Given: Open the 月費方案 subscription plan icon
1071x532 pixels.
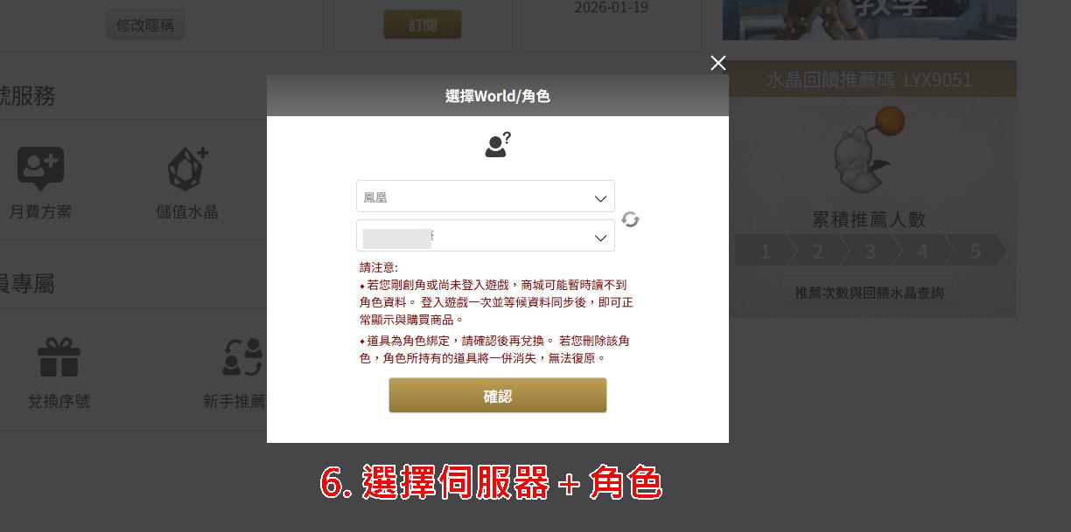Looking at the screenshot, I should pos(40,169).
